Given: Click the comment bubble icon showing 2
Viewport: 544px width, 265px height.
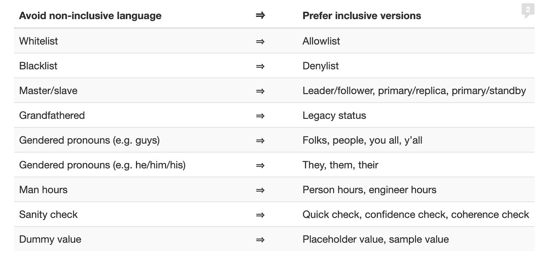Looking at the screenshot, I should coord(527,10).
